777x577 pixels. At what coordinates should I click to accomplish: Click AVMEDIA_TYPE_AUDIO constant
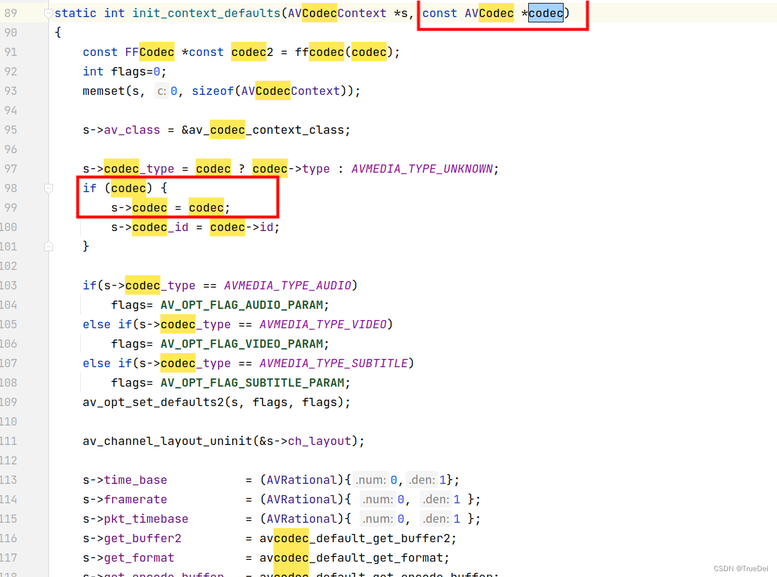[x=288, y=285]
